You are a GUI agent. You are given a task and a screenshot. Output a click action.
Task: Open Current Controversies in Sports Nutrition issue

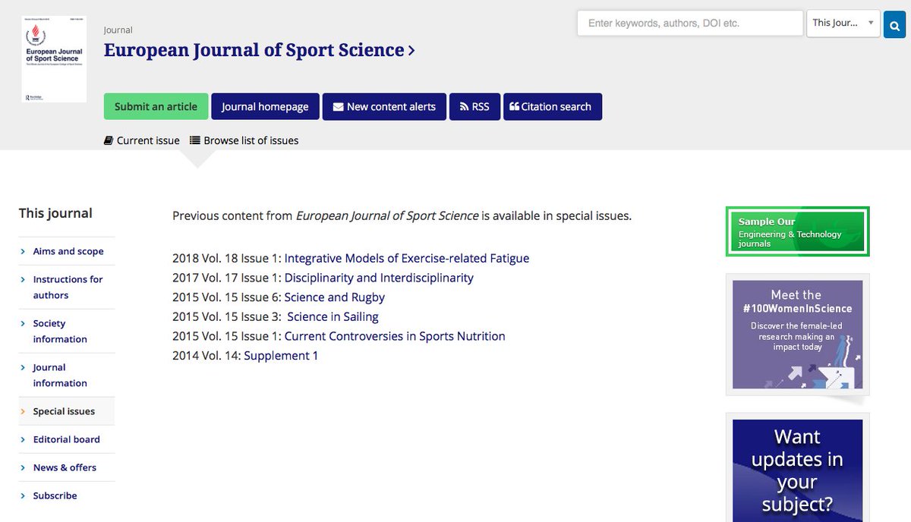pyautogui.click(x=395, y=336)
